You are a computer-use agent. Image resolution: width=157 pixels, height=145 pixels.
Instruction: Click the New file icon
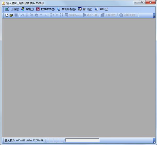(7, 15)
